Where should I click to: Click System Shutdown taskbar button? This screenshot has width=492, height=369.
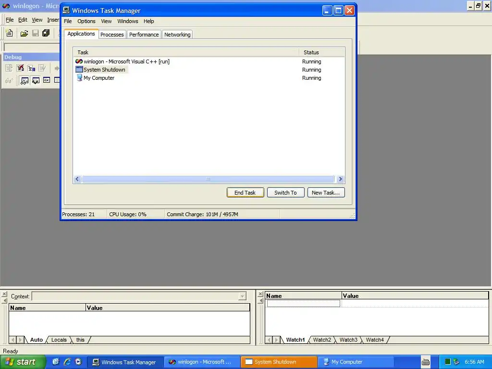(279, 362)
